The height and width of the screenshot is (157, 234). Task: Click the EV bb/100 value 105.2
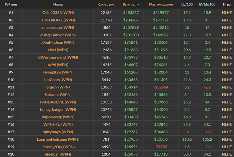pos(207,139)
